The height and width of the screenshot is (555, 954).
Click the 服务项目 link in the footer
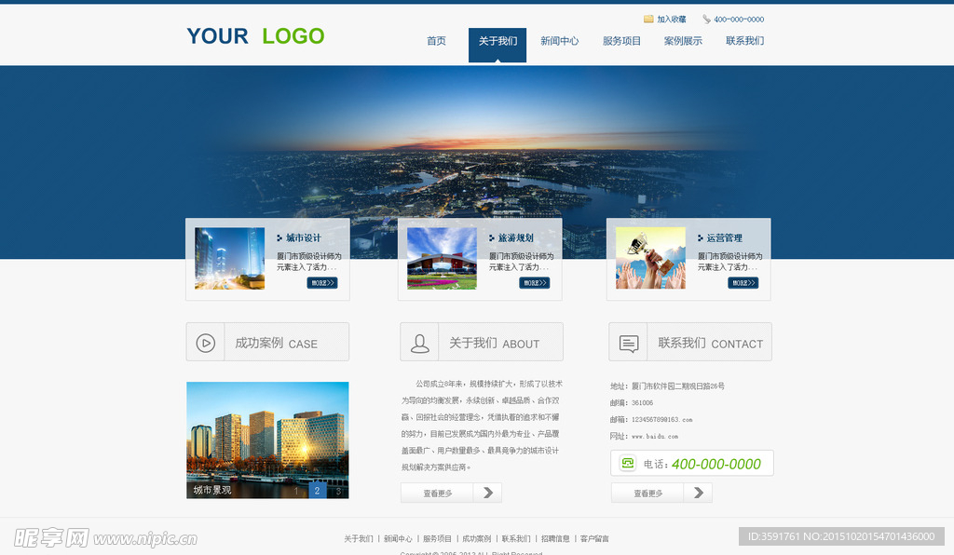[x=438, y=538]
